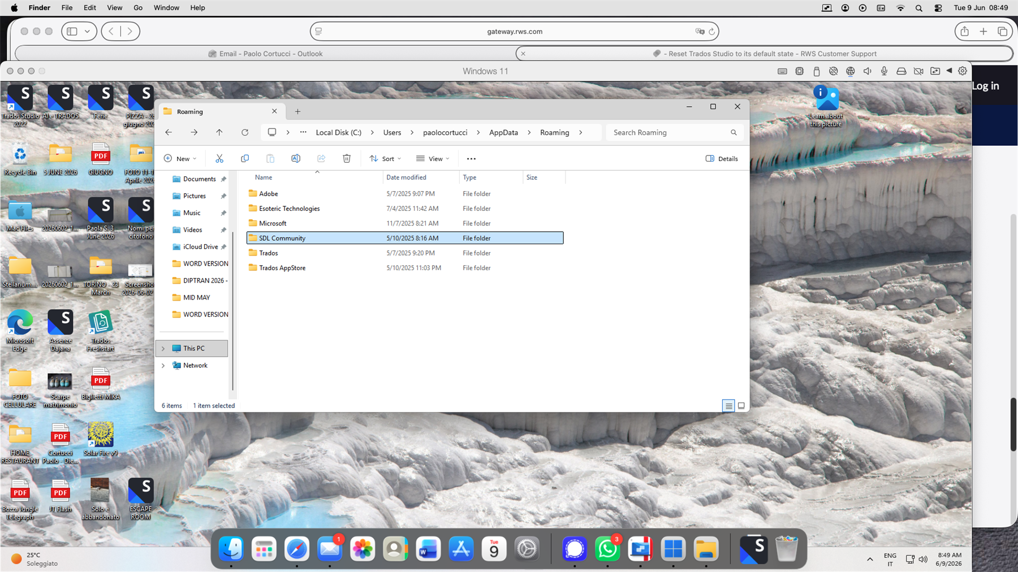Select the Esoteric Technologies folder

[405, 209]
